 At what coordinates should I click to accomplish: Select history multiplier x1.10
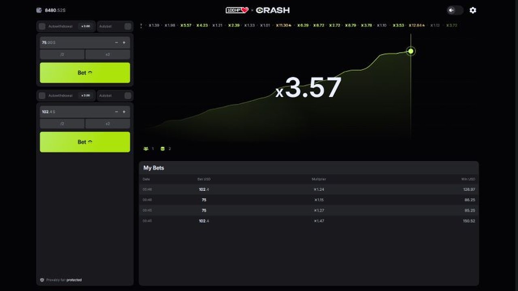coord(382,25)
